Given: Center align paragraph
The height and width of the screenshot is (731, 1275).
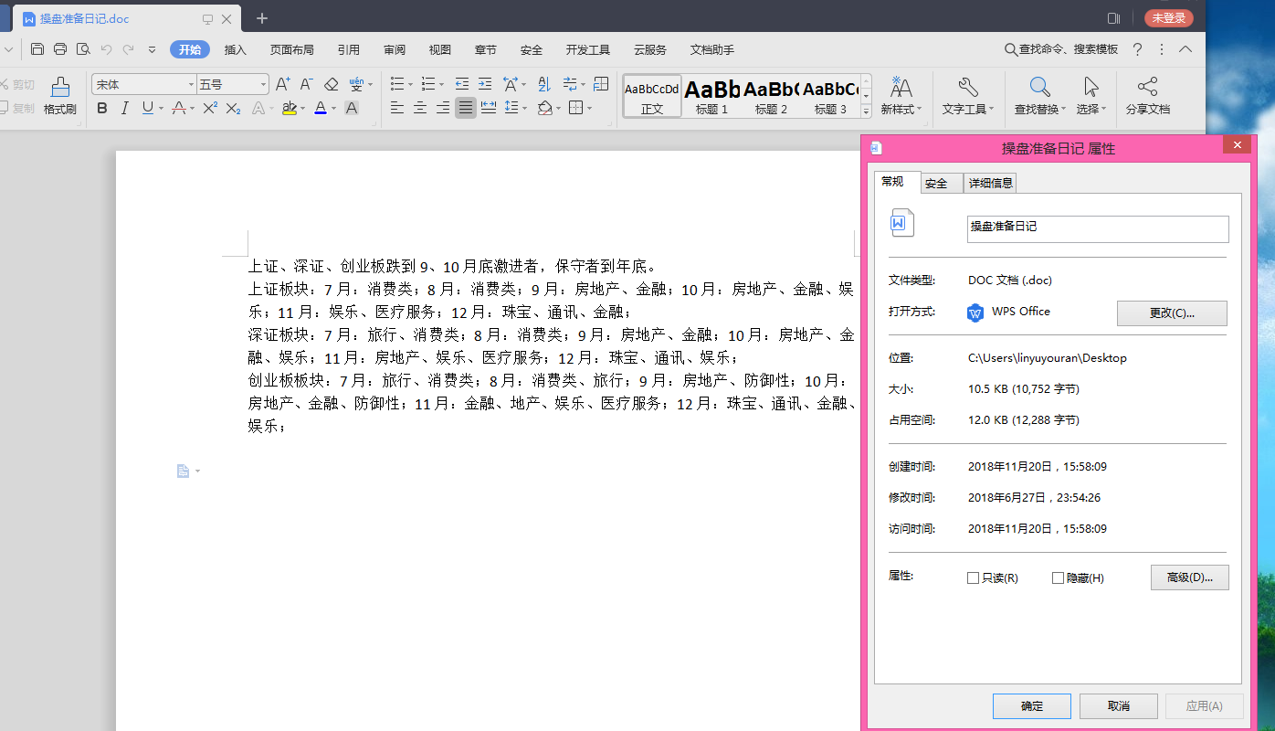Looking at the screenshot, I should pos(420,108).
